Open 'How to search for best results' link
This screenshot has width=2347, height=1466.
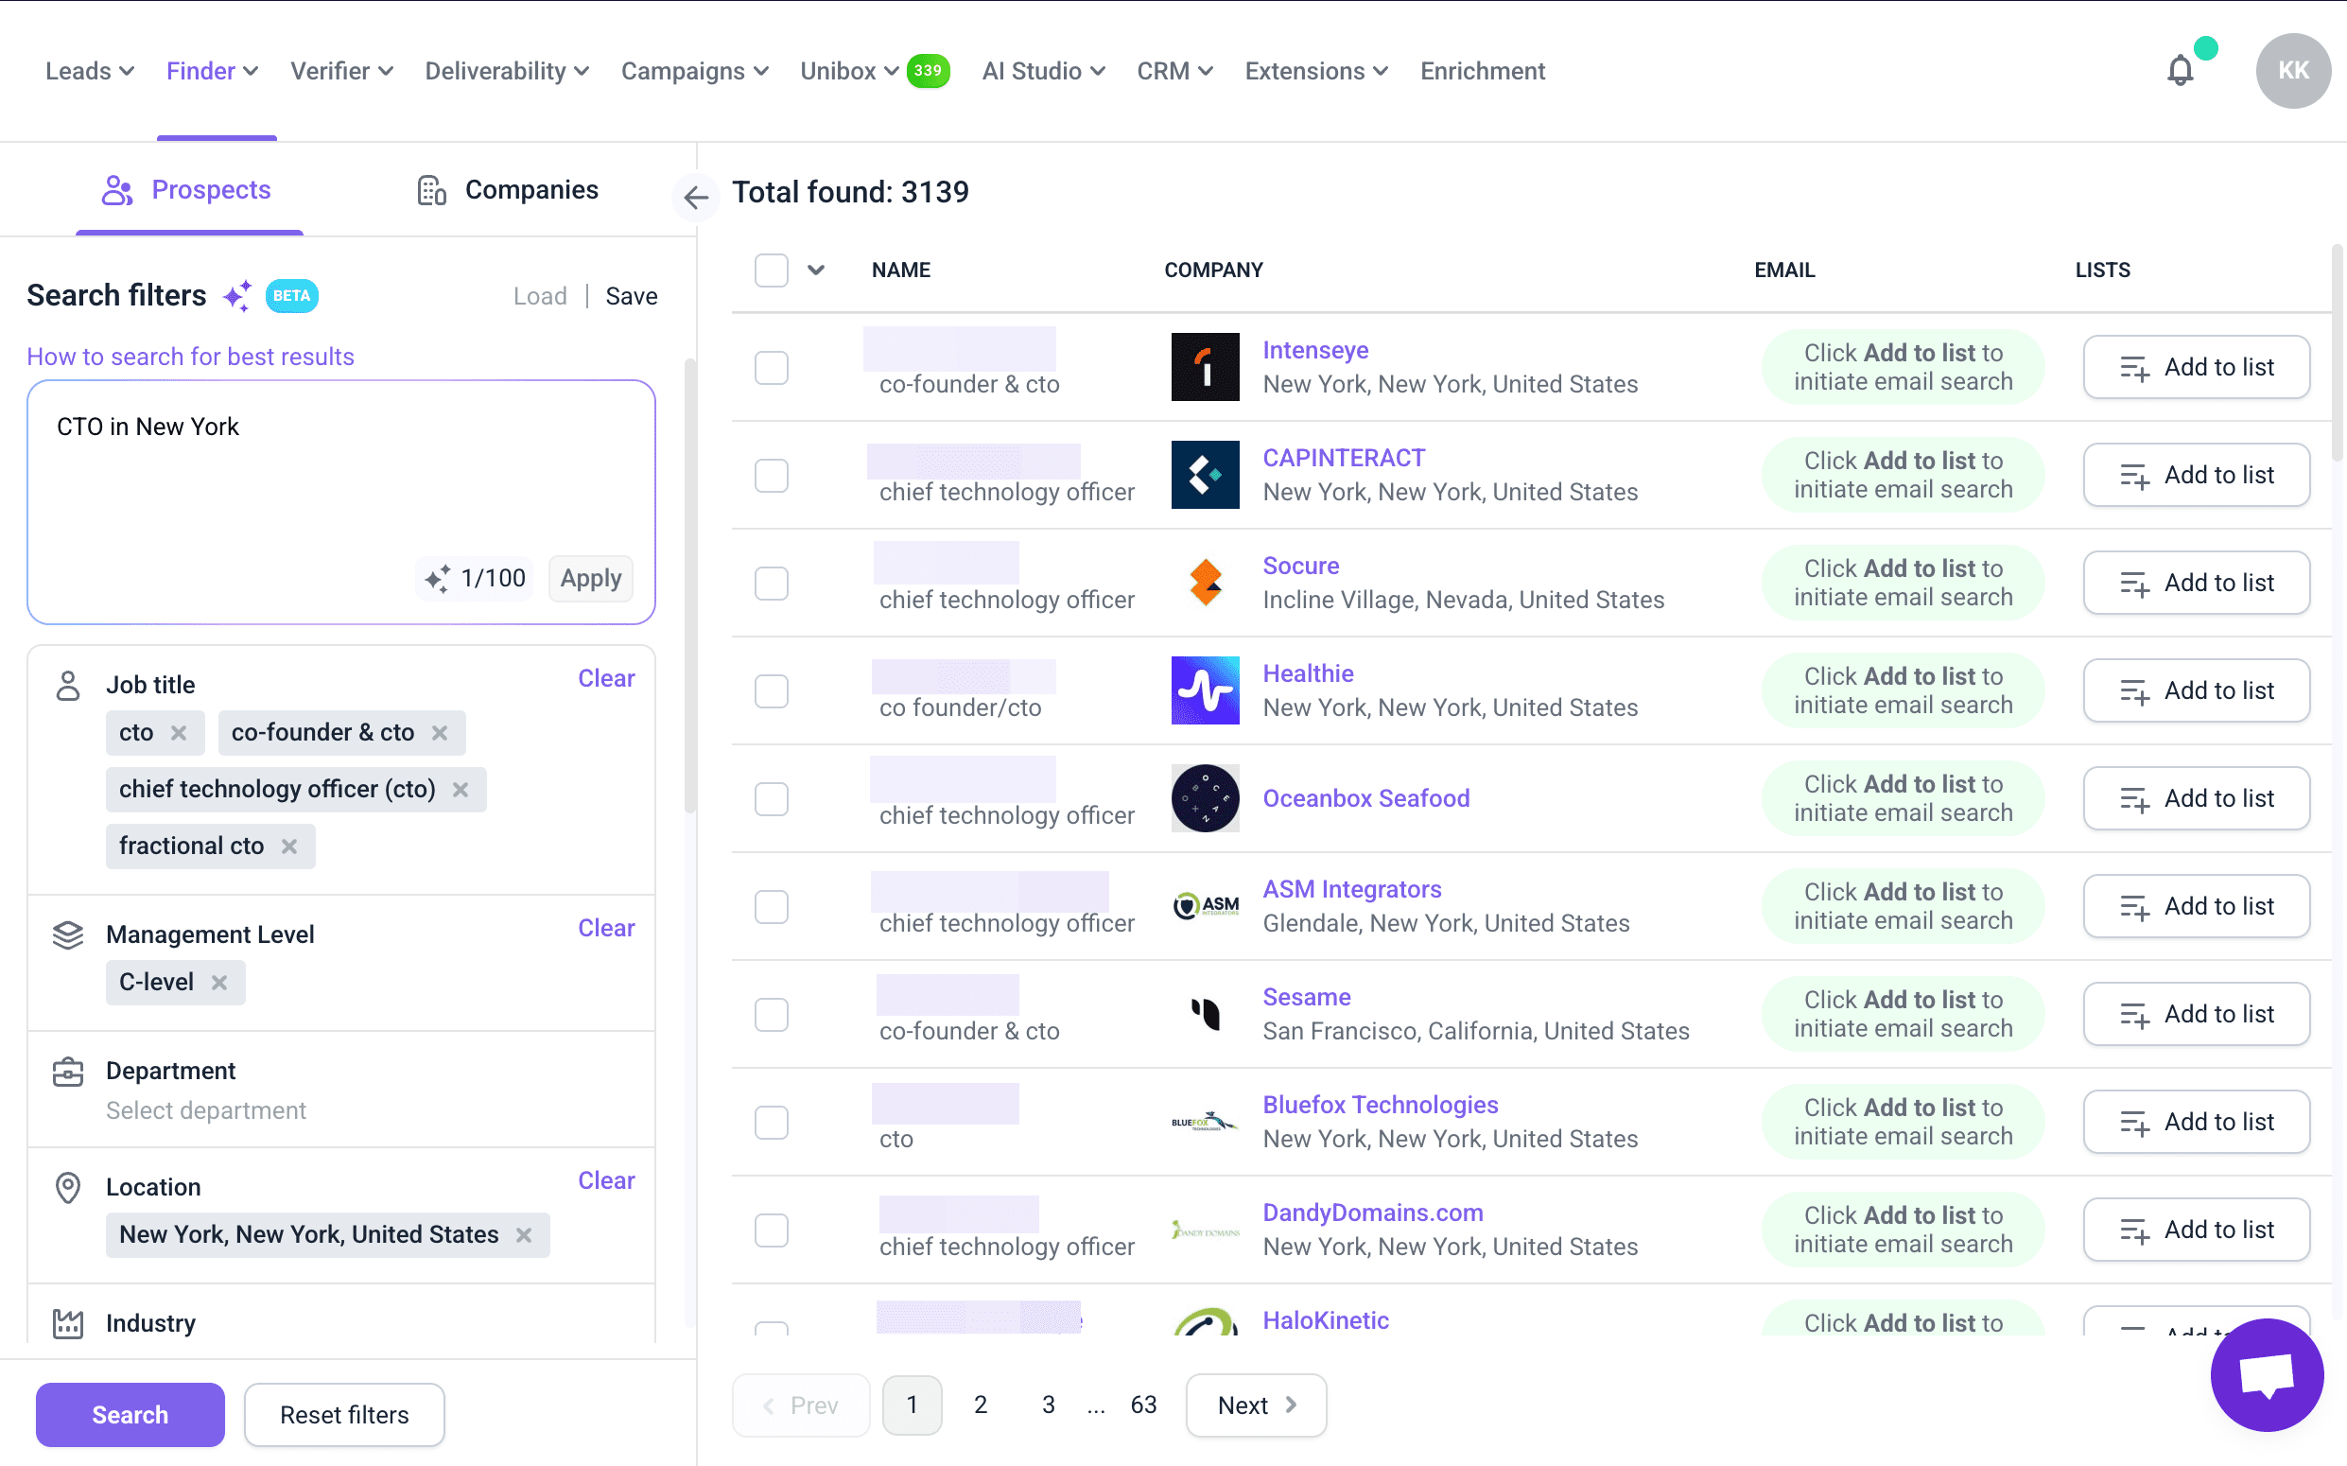pyautogui.click(x=190, y=357)
